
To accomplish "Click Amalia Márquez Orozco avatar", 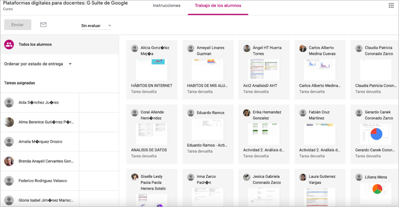I will [9, 142].
